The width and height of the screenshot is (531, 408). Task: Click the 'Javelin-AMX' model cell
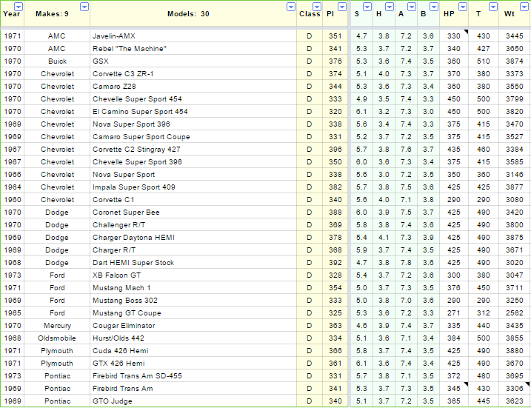pos(193,36)
